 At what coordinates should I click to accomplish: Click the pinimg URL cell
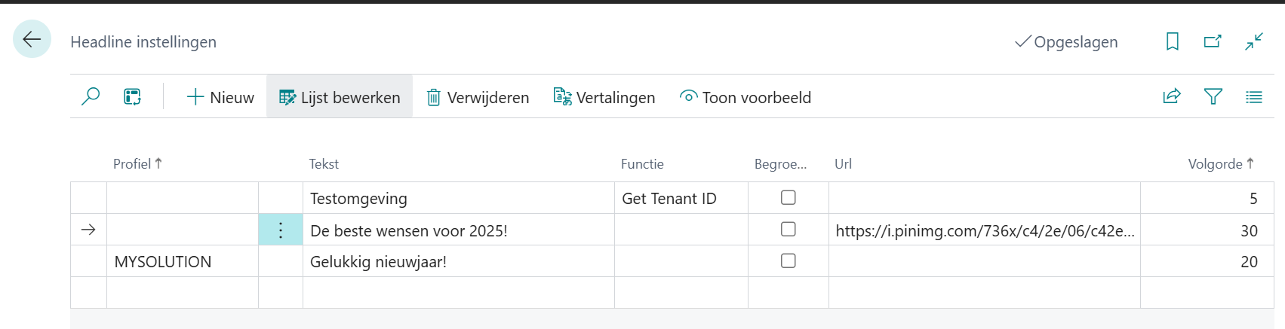pyautogui.click(x=984, y=231)
